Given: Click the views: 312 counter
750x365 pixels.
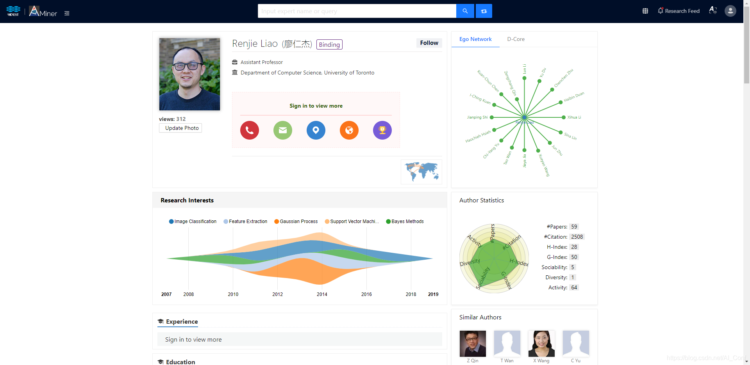Looking at the screenshot, I should [x=172, y=119].
